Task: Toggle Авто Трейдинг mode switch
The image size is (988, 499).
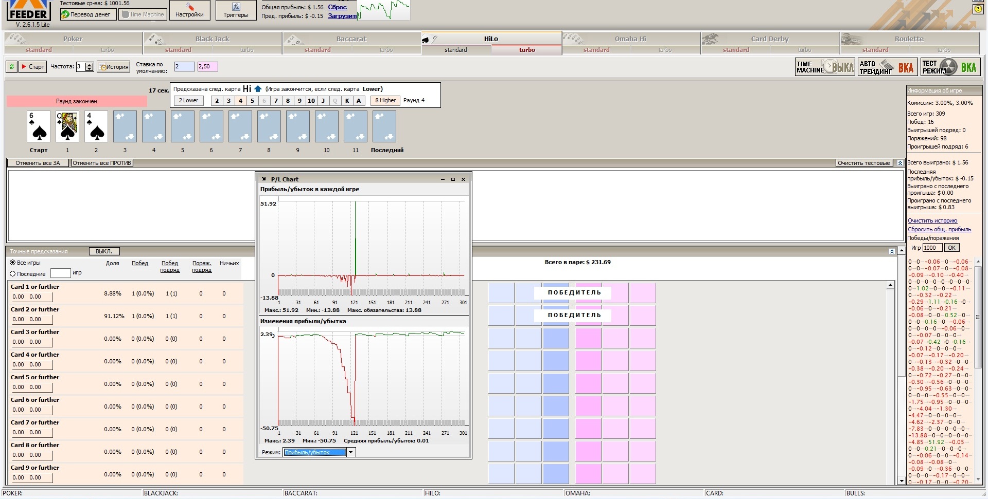Action: tap(887, 67)
